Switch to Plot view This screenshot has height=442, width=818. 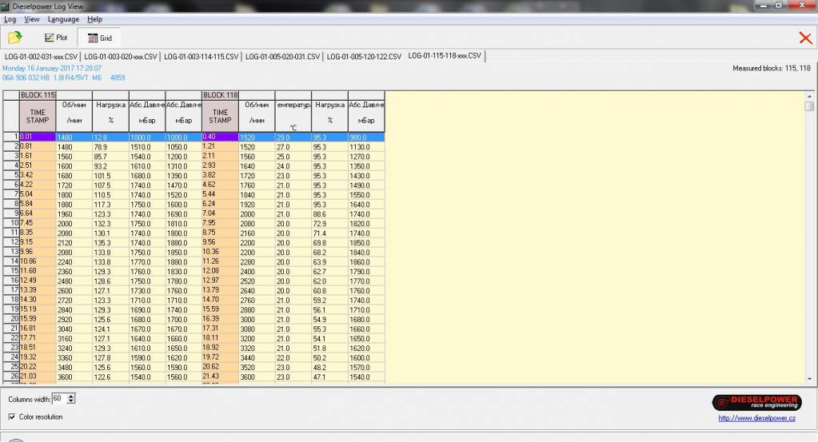click(56, 38)
